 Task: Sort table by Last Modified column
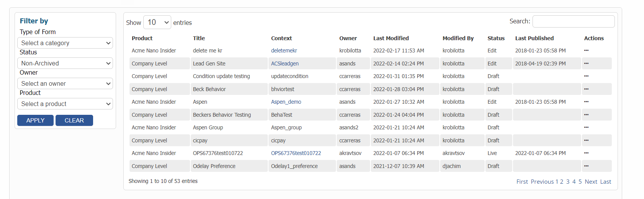[391, 38]
